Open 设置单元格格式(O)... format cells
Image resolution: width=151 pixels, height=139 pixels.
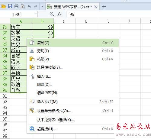[73, 111]
